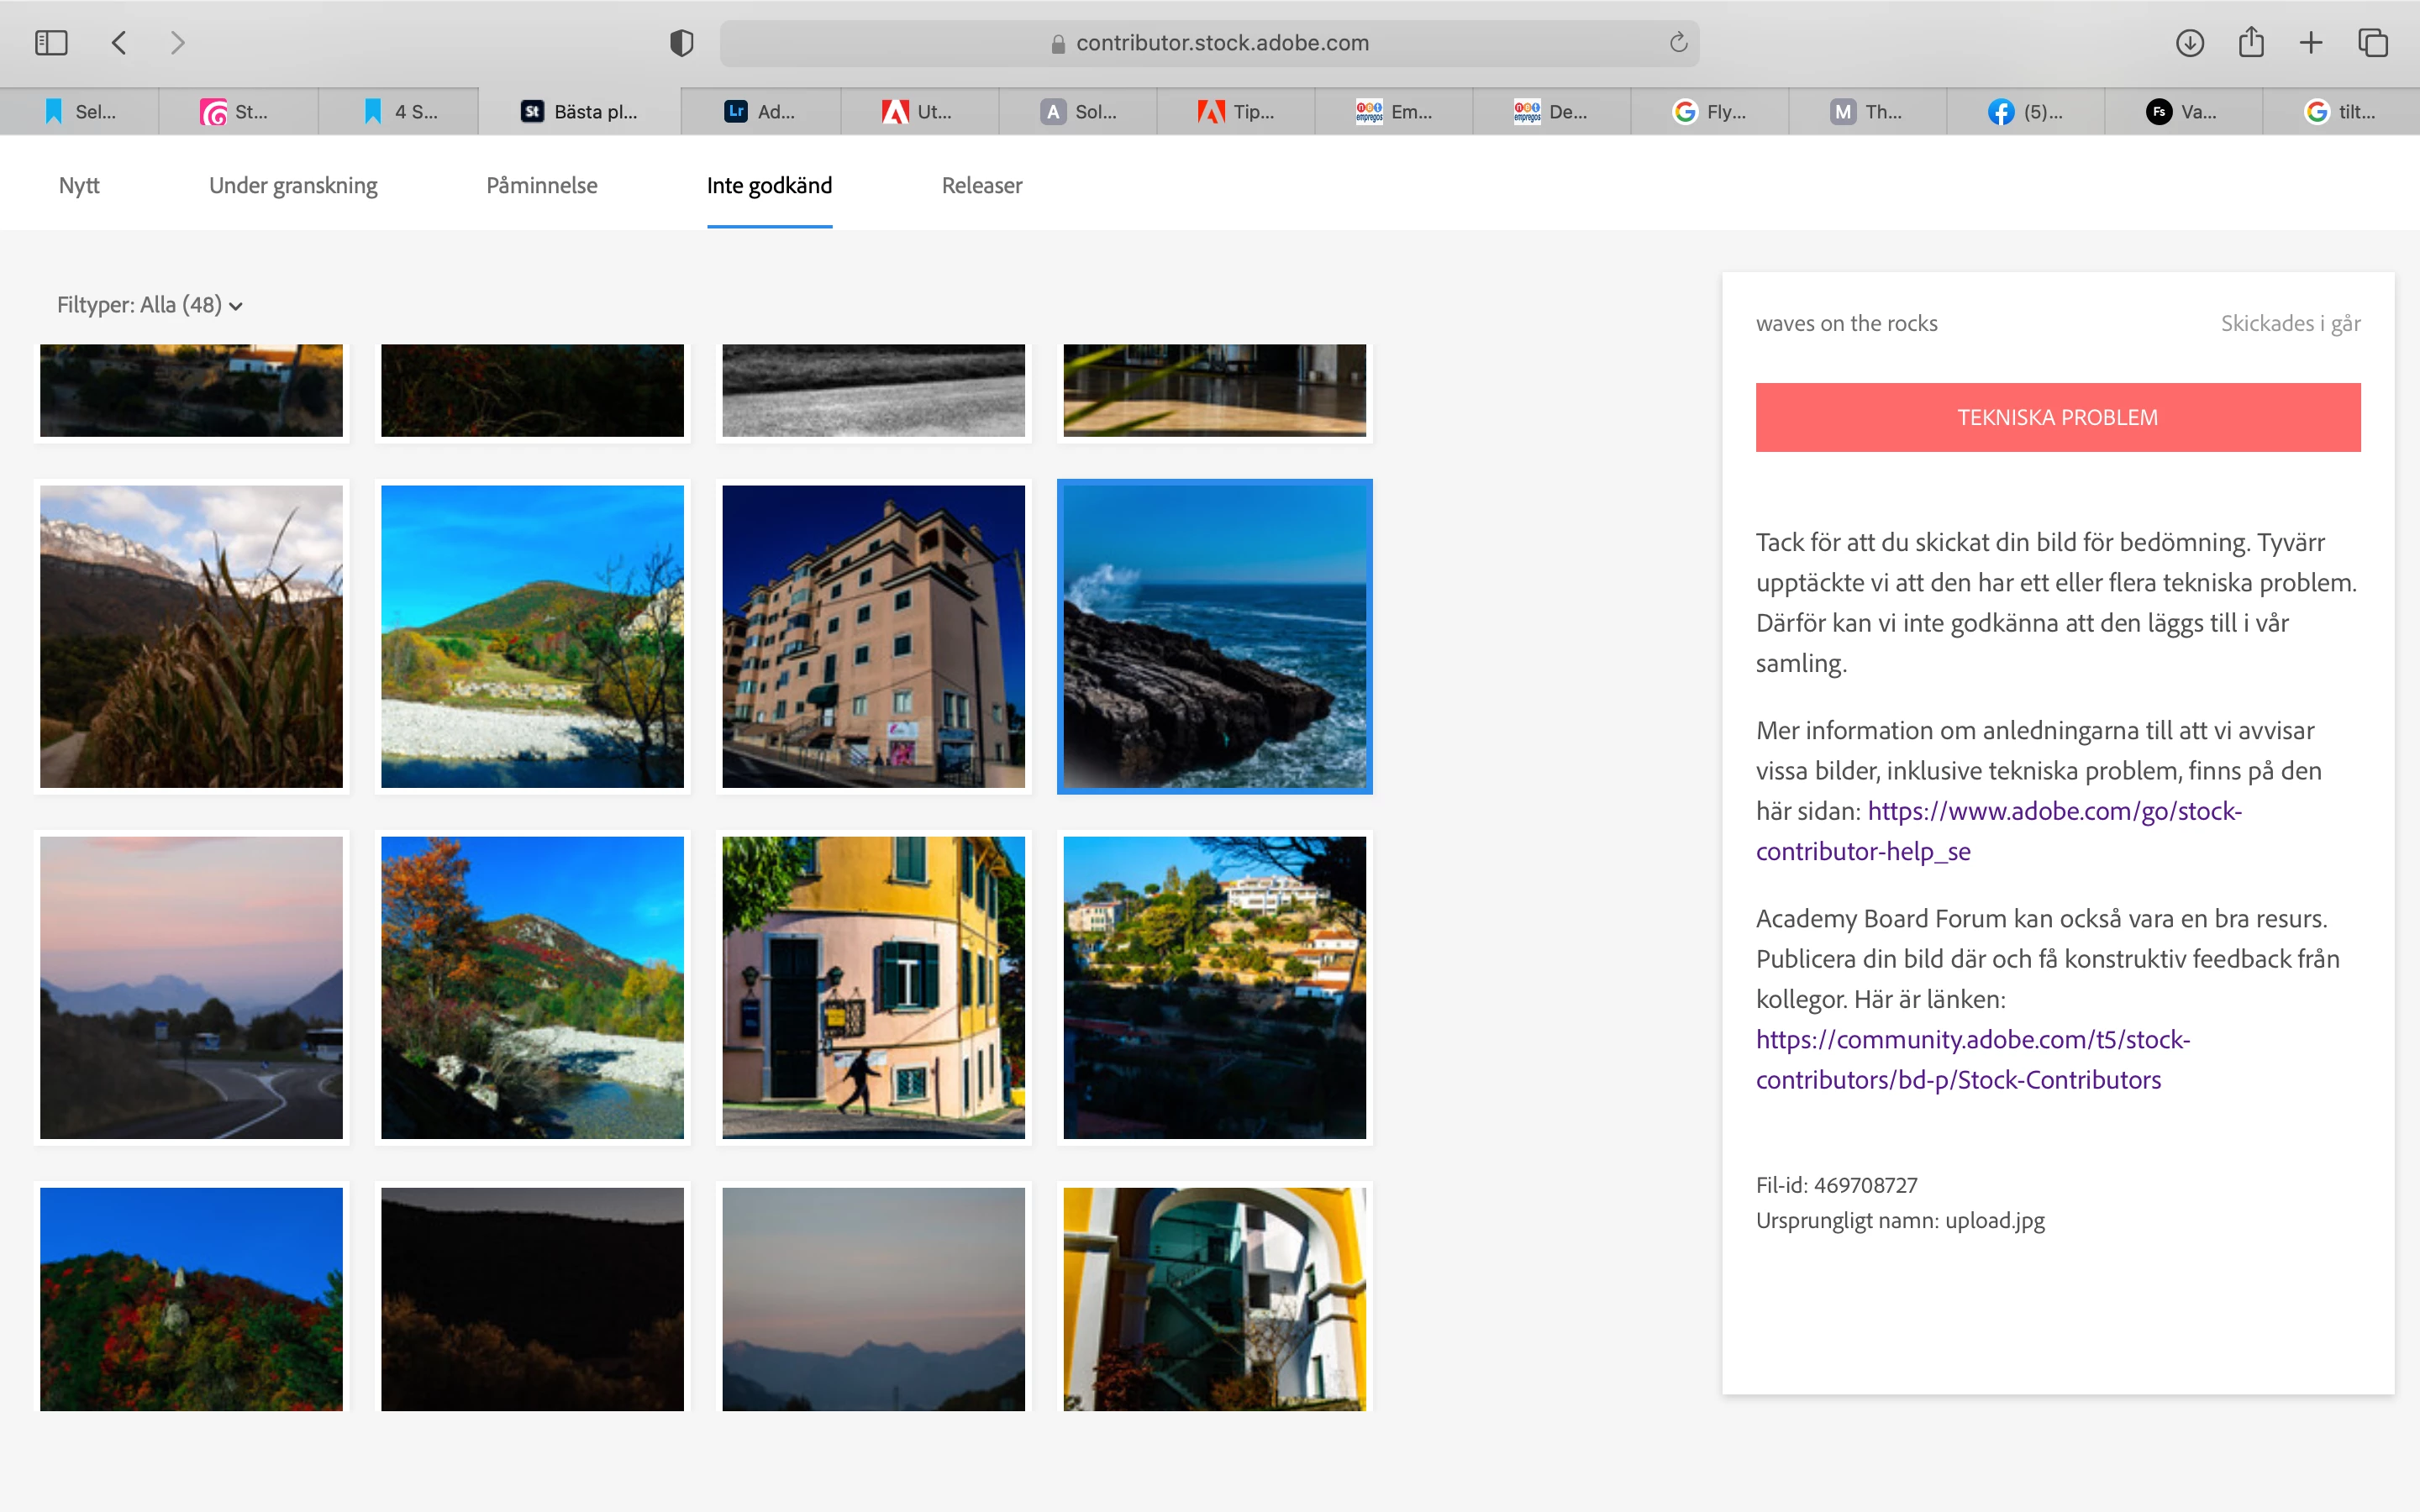The image size is (2420, 1512).
Task: Click the browser forward arrow
Action: pyautogui.click(x=178, y=43)
